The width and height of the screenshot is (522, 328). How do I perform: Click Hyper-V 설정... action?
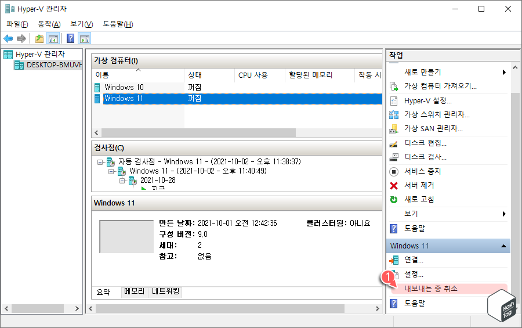point(428,101)
